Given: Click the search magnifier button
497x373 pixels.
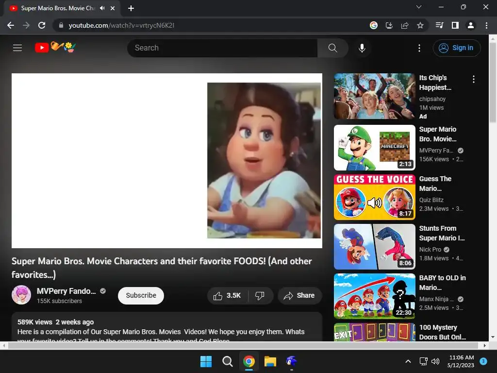Looking at the screenshot, I should click(x=332, y=48).
